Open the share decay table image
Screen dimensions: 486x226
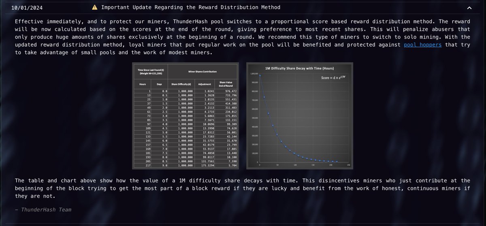click(x=186, y=115)
